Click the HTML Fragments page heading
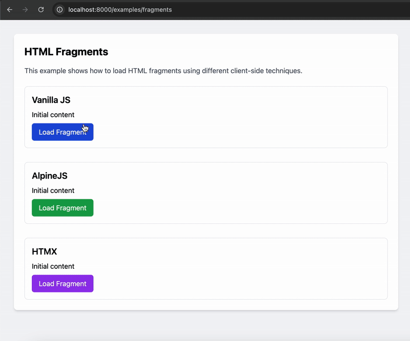The image size is (410, 341). pos(66,52)
